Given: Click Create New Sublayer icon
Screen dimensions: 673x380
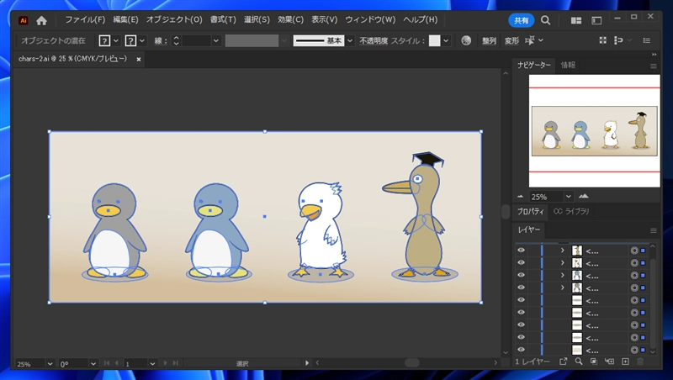Looking at the screenshot, I should click(x=609, y=362).
